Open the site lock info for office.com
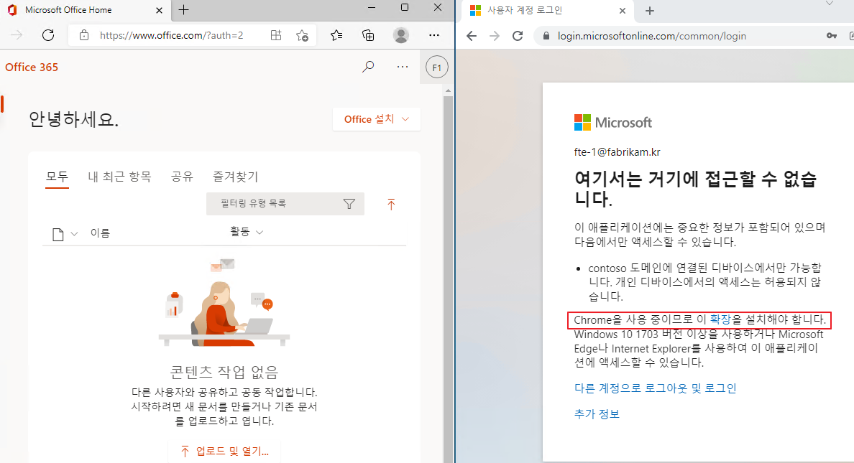Image resolution: width=854 pixels, height=463 pixels. pyautogui.click(x=84, y=35)
